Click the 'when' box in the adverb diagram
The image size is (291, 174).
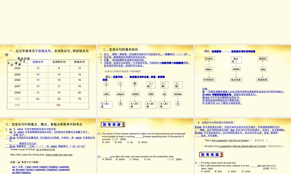(208, 69)
